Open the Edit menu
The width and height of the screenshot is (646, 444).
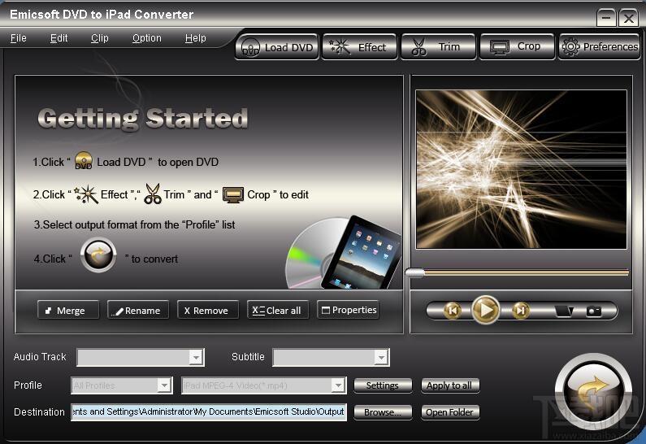click(59, 38)
